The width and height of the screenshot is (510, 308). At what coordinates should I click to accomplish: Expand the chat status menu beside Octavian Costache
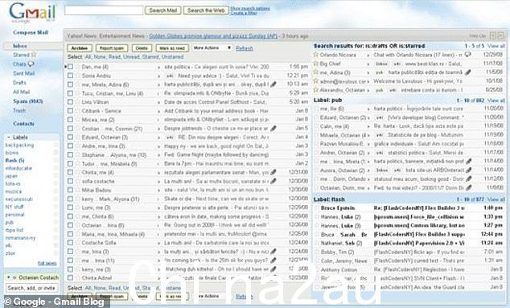[x=9, y=277]
